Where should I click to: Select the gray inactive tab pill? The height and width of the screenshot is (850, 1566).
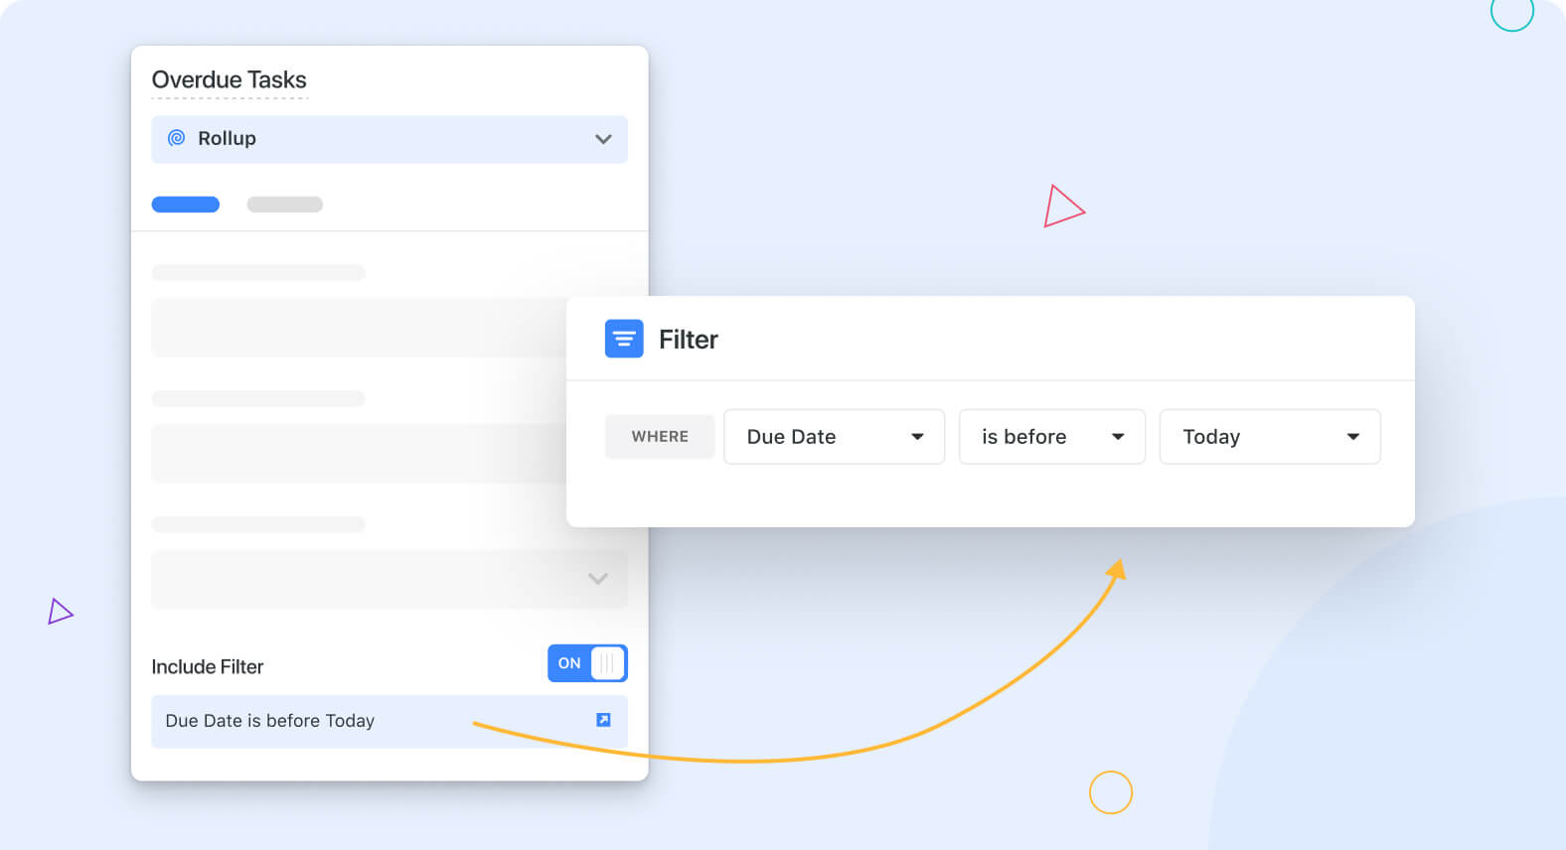click(x=285, y=205)
